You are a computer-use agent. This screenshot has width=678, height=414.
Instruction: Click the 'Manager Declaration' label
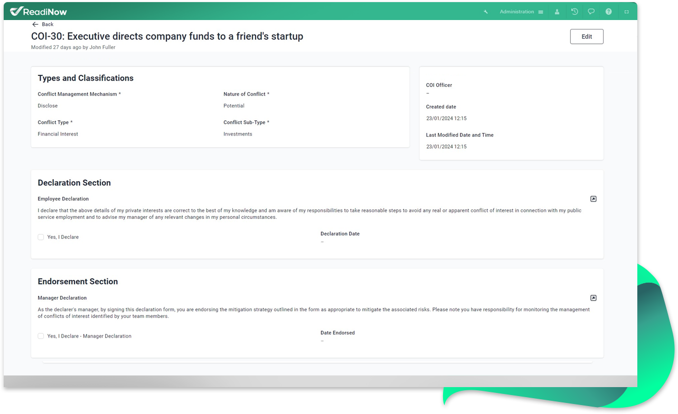62,298
